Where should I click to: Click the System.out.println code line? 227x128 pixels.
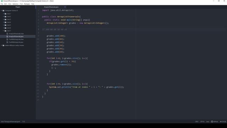pos(87,87)
